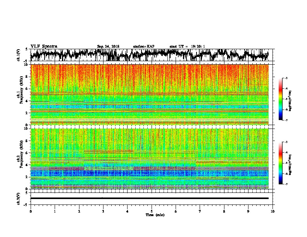Image resolution: width=307 pixels, height=237 pixels.
Task: Click the ch.1 voltage waveform trace
Action: click(149, 55)
